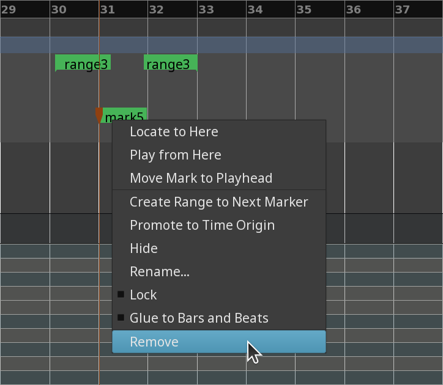
Task: Select Play from Here menu entry
Action: pos(219,155)
